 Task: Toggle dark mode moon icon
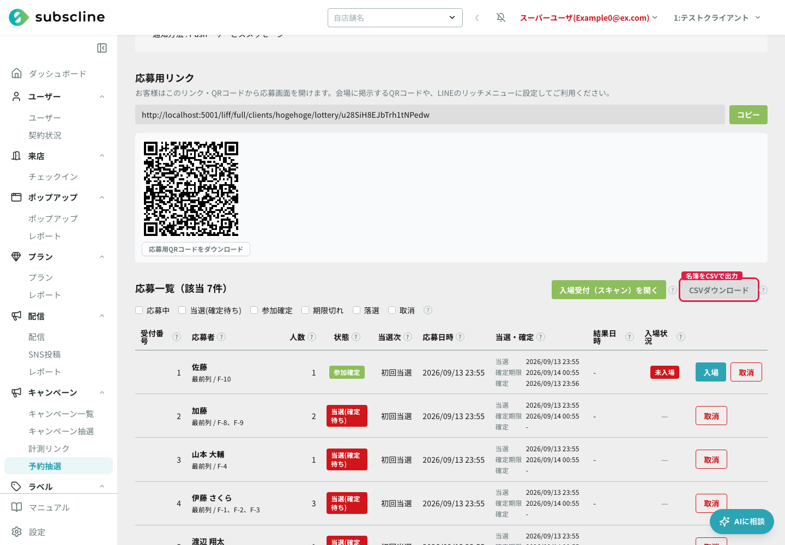pyautogui.click(x=478, y=18)
